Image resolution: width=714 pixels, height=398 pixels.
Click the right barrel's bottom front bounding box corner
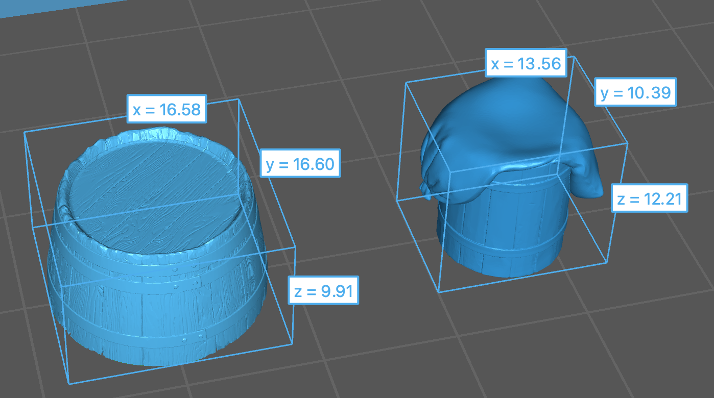[x=439, y=292]
